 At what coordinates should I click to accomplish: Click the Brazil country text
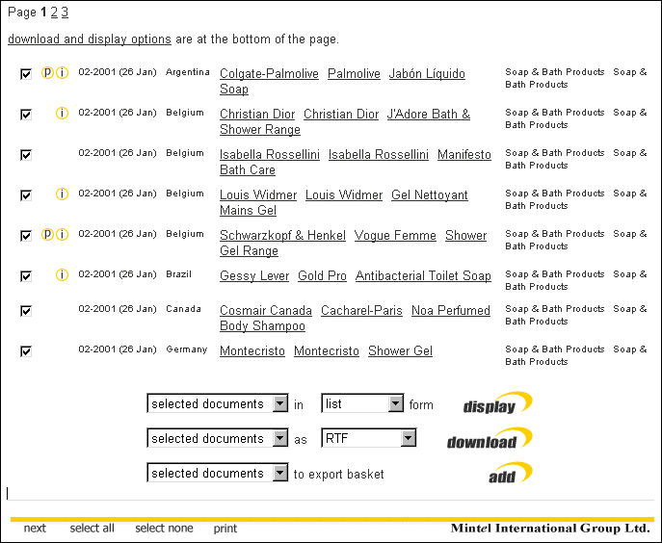point(178,274)
